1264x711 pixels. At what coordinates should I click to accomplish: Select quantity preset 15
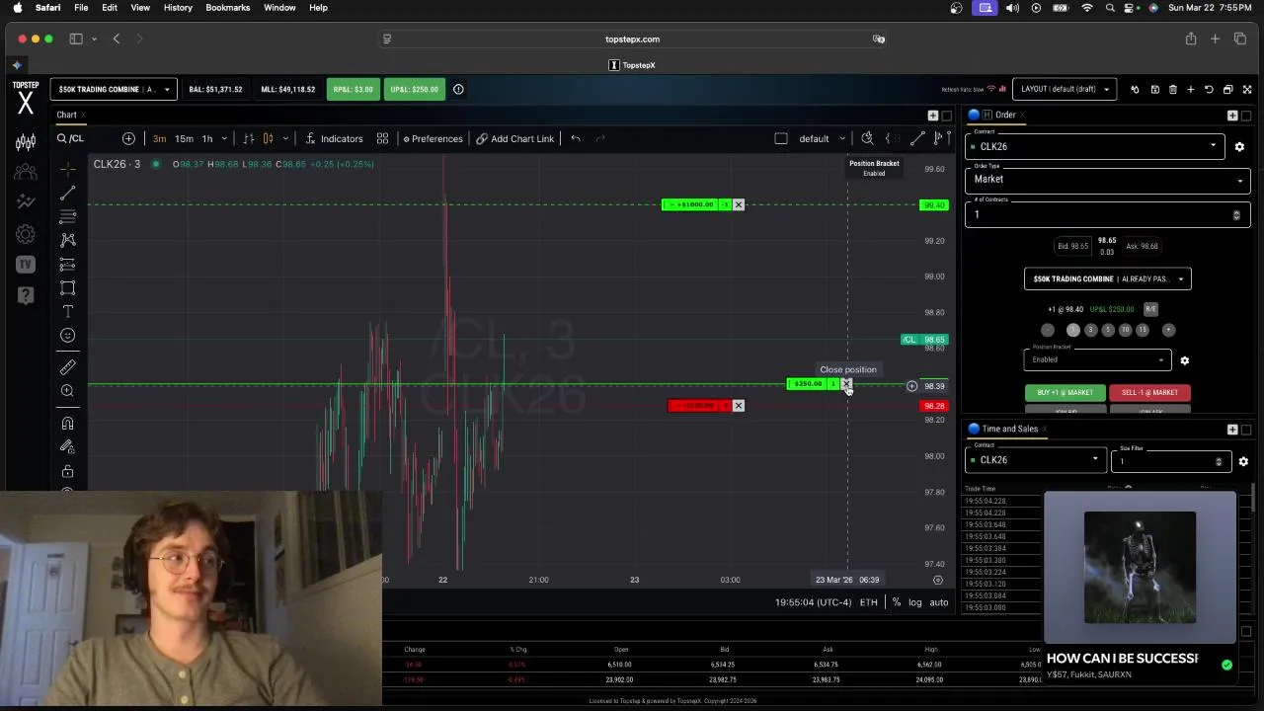tap(1143, 330)
